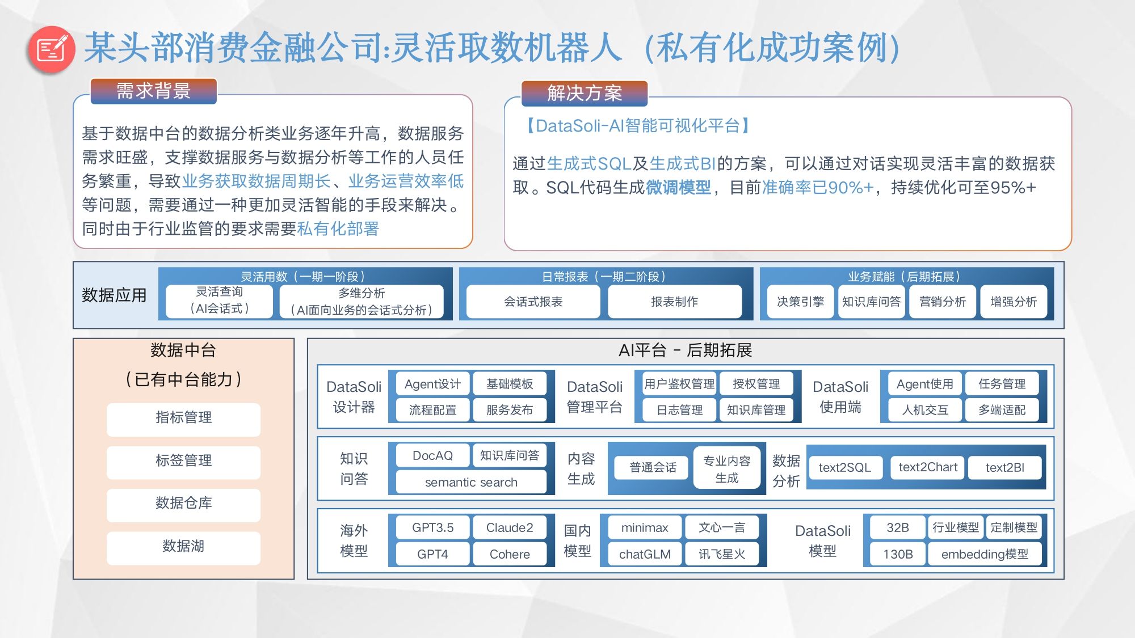The height and width of the screenshot is (638, 1135).
Task: Select the embedding模型 box
Action: coord(985,554)
